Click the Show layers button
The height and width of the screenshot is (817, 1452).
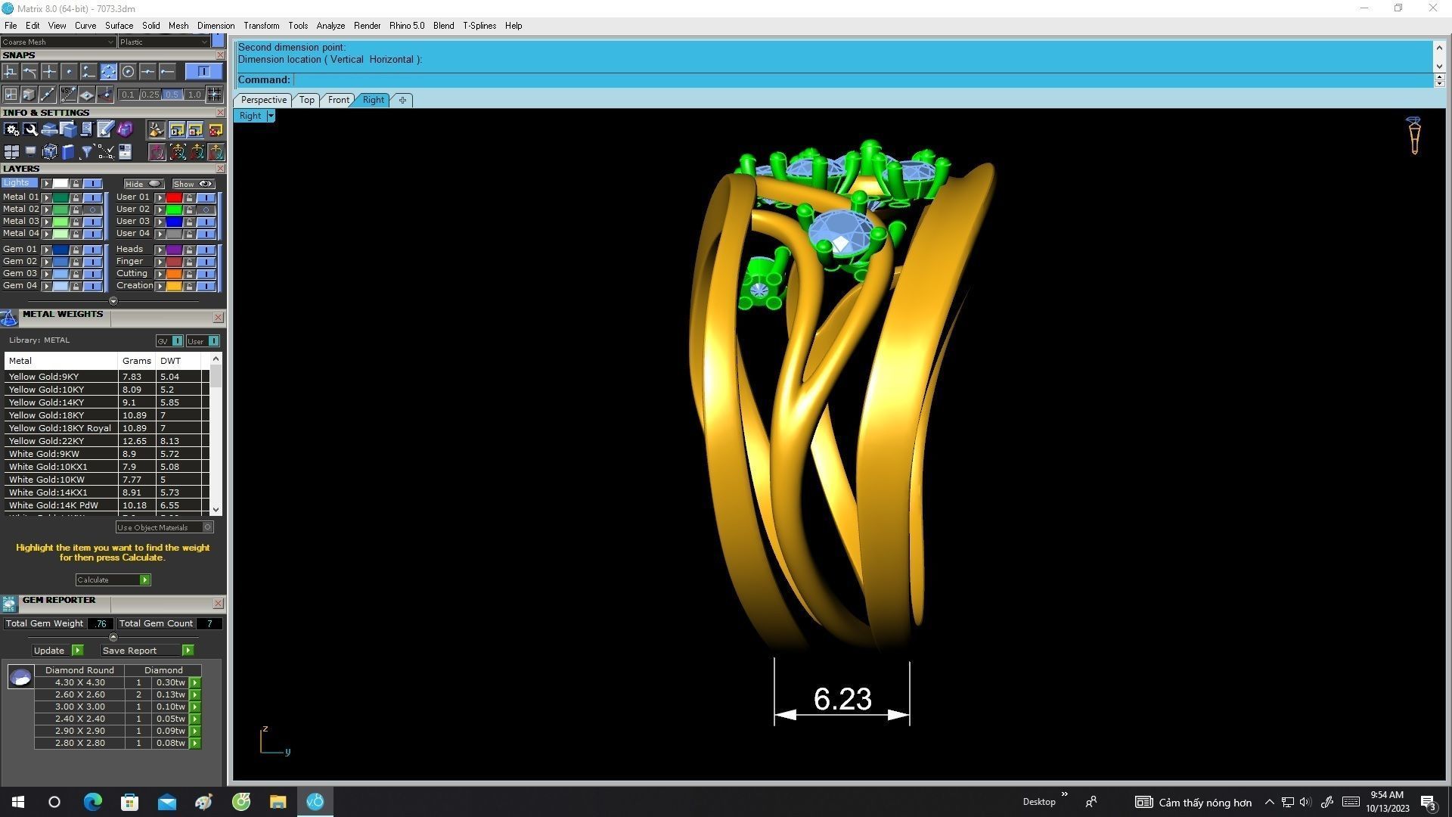193,184
